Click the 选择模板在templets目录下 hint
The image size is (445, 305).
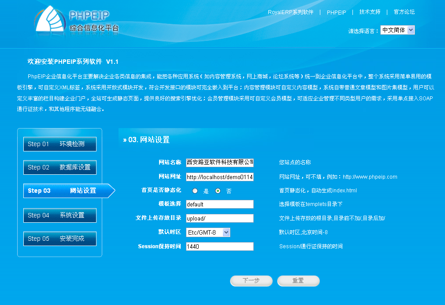coord(311,204)
